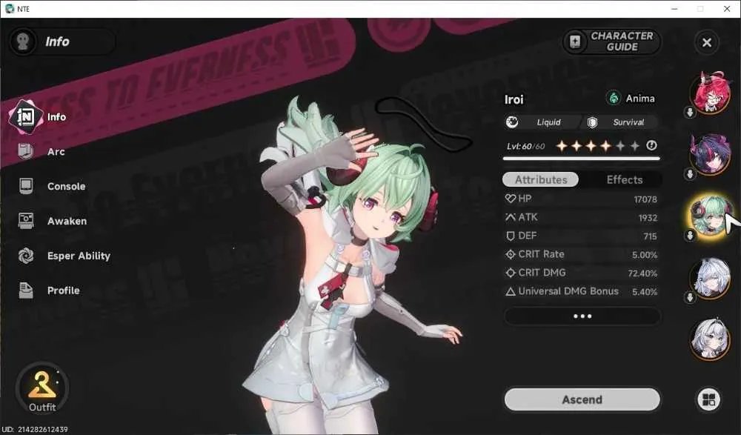Open the Profile section

[x=49, y=290]
